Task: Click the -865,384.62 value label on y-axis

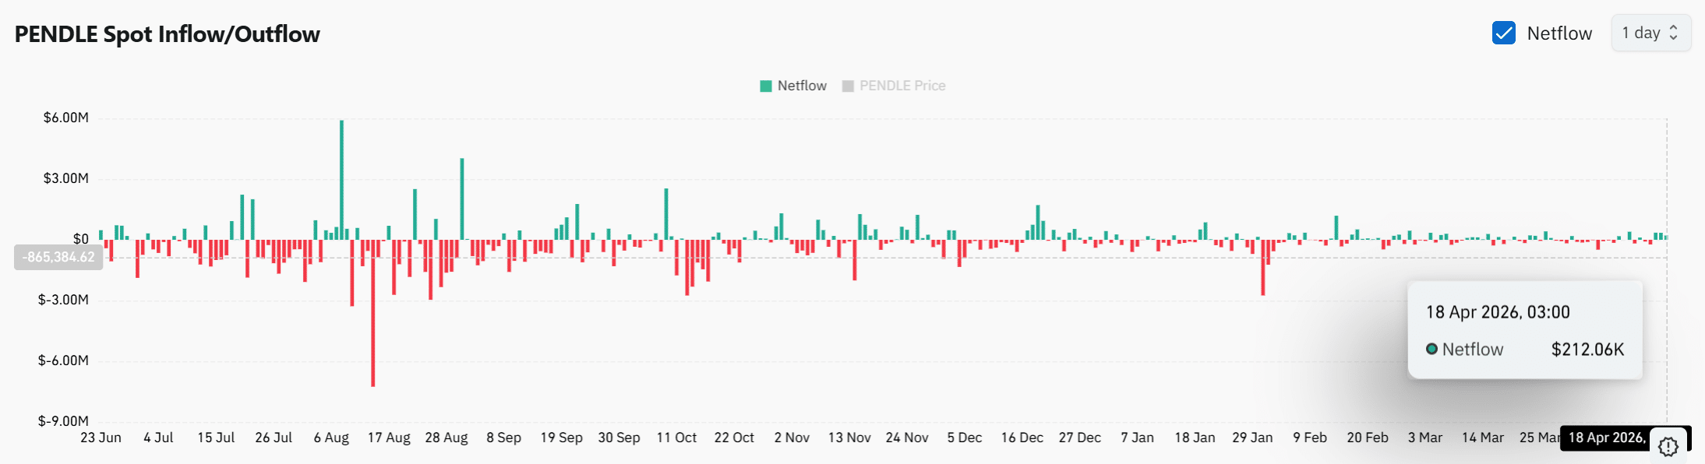Action: 58,257
